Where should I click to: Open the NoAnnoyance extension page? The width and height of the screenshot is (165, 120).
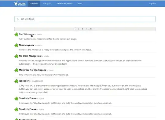click(x=27, y=45)
